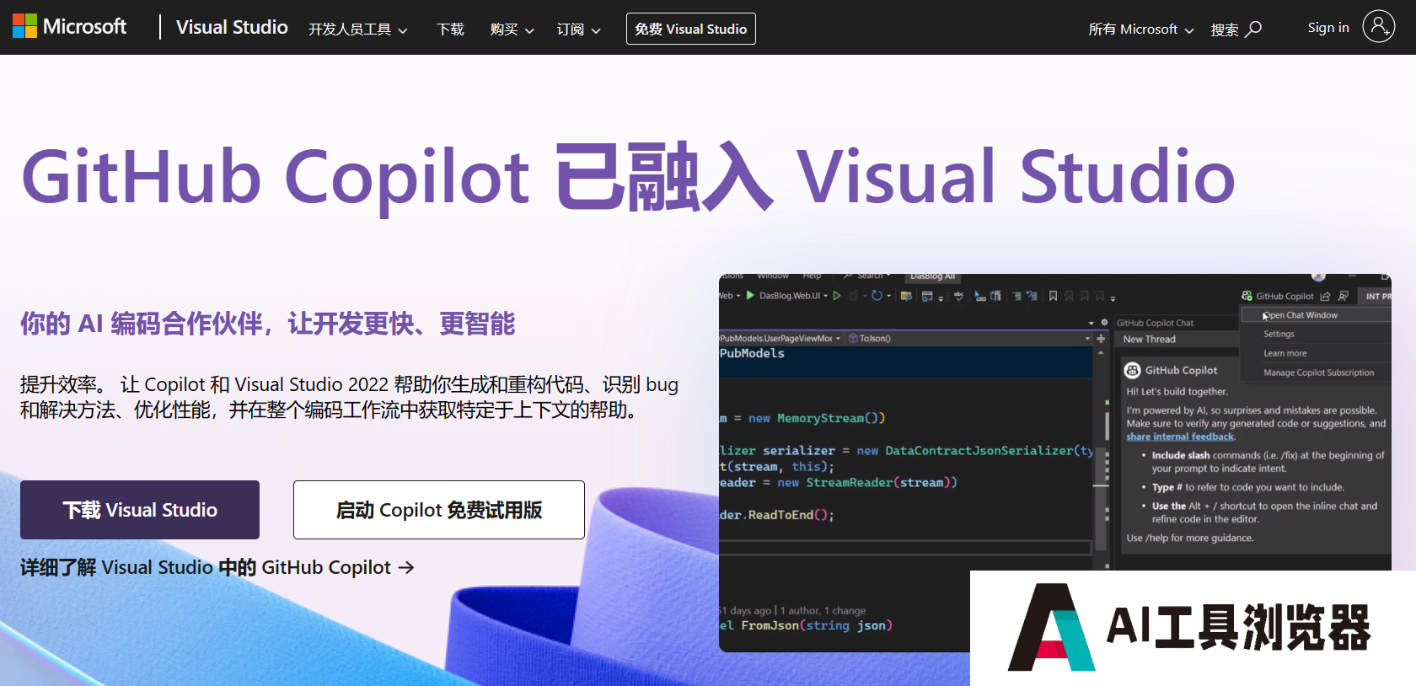
Task: Click the GitHub Copilot badge in VS toolbar
Action: coord(1278,296)
